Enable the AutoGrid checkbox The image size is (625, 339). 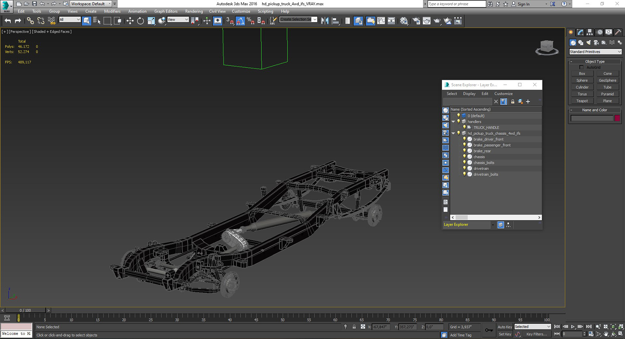(x=581, y=67)
